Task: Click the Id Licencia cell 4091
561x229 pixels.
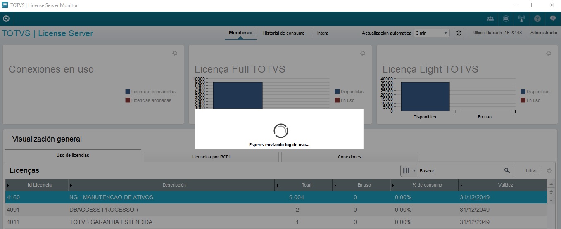Action: pos(13,210)
